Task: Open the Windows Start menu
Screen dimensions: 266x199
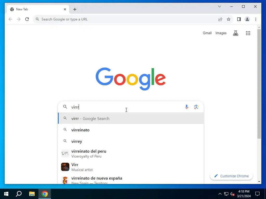Action: pos(6,194)
